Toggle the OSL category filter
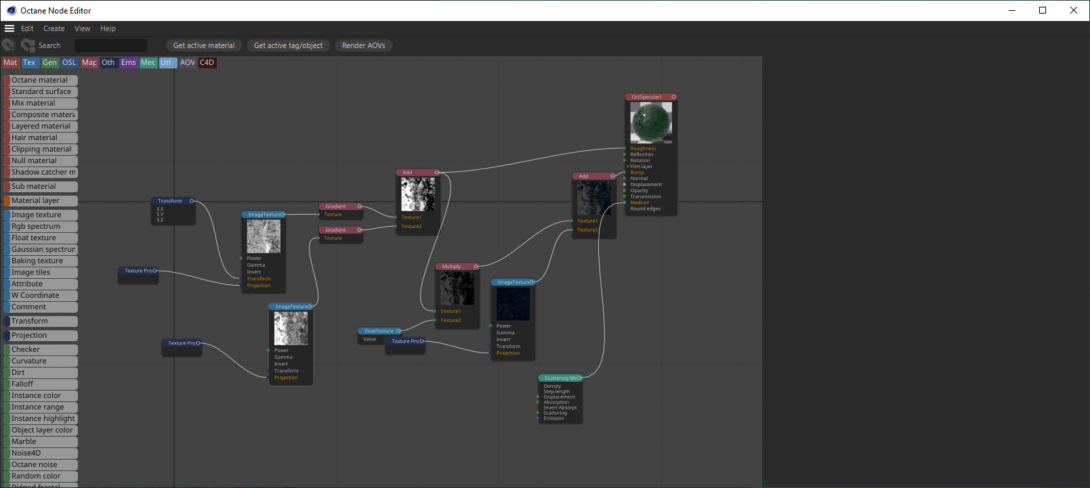1090x488 pixels. click(x=69, y=62)
